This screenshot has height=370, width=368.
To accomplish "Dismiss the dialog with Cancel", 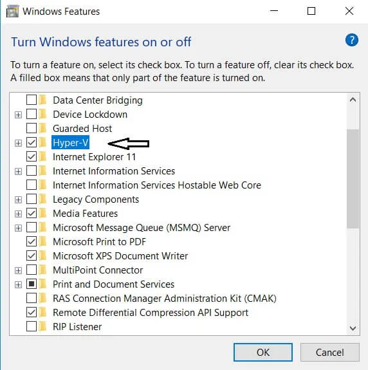I will click(x=330, y=352).
